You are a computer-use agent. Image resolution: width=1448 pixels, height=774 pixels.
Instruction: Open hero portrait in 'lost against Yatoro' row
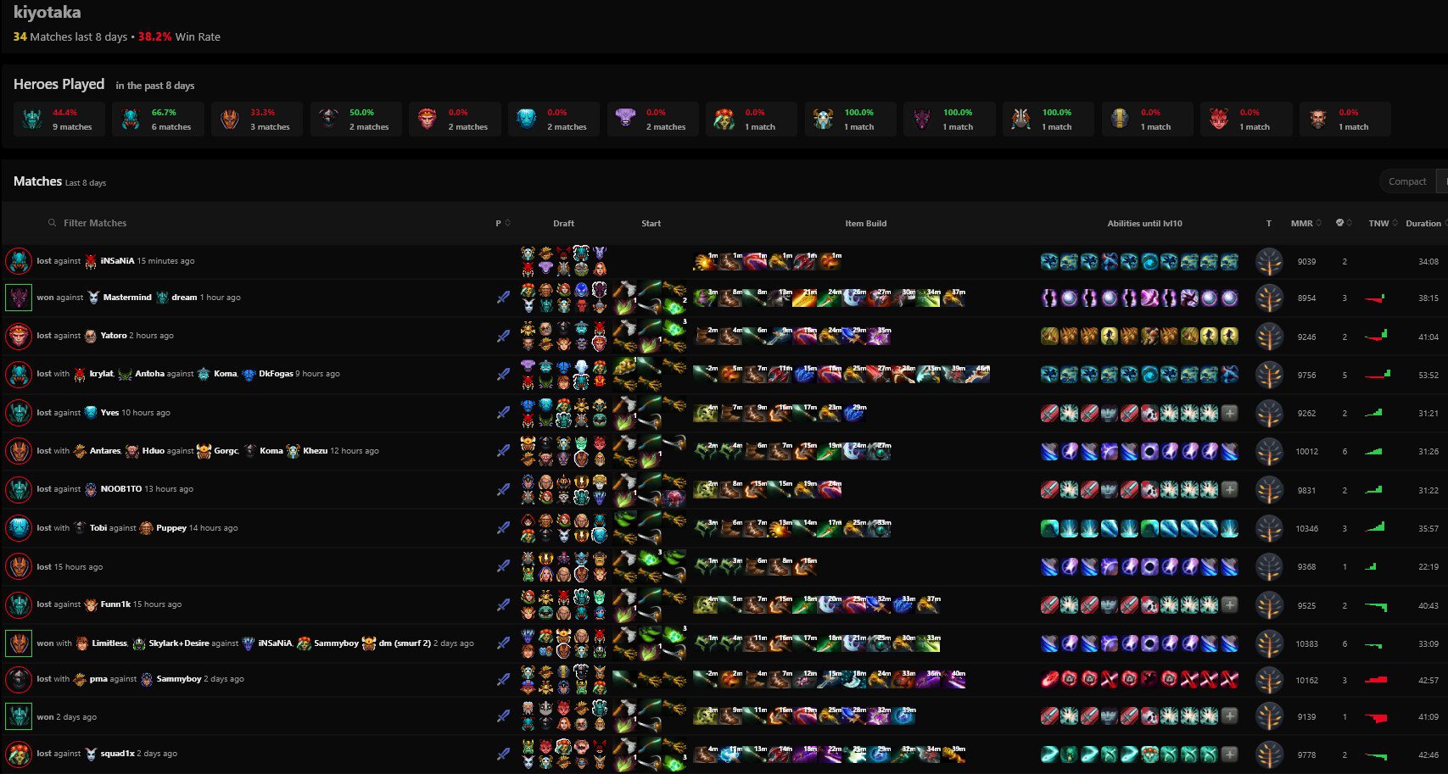[x=19, y=336]
